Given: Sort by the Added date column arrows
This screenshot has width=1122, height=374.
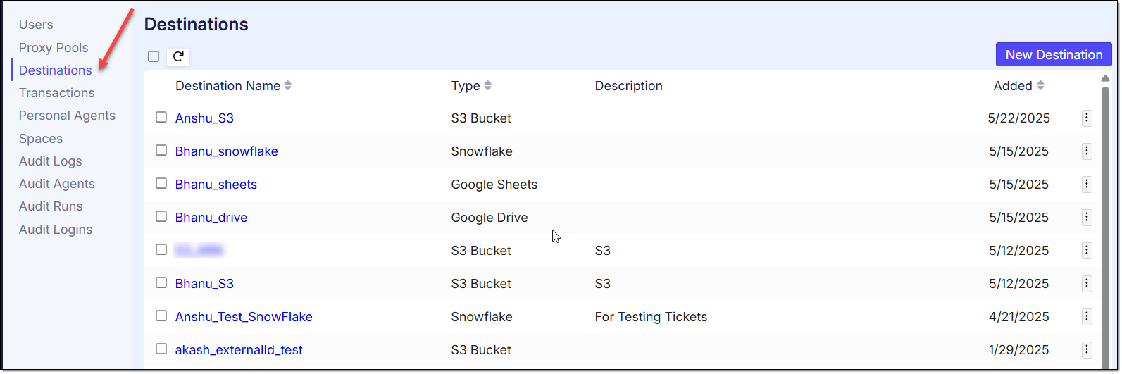Looking at the screenshot, I should click(x=1040, y=86).
